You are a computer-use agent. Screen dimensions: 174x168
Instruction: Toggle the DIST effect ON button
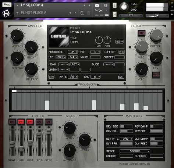click(30, 122)
